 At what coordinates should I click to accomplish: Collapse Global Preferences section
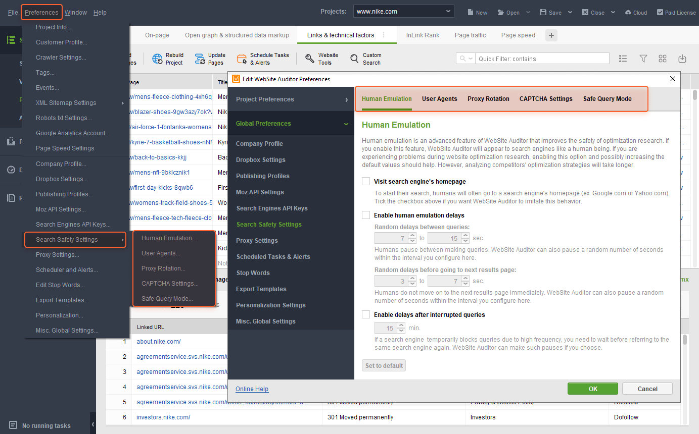click(x=291, y=124)
